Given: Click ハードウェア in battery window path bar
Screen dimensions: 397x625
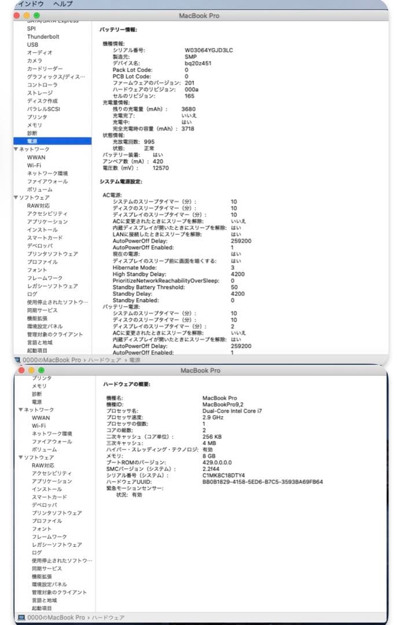Looking at the screenshot, I should click(x=104, y=360).
